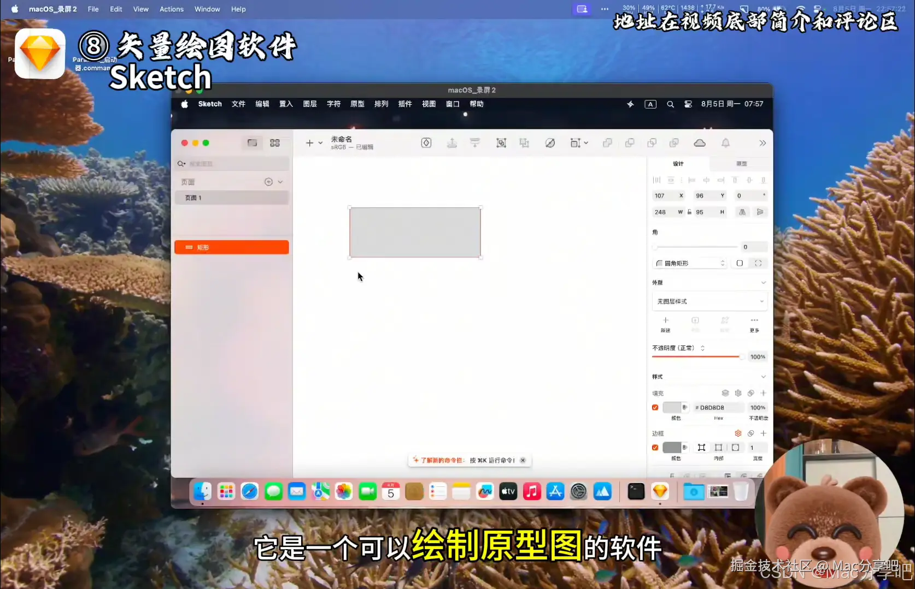The width and height of the screenshot is (915, 589).
Task: Collapse the 外观 appearance section
Action: (x=763, y=282)
